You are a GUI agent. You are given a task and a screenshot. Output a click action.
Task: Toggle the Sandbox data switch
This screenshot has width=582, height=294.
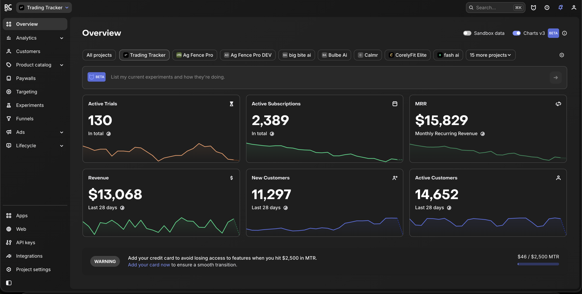(x=467, y=33)
